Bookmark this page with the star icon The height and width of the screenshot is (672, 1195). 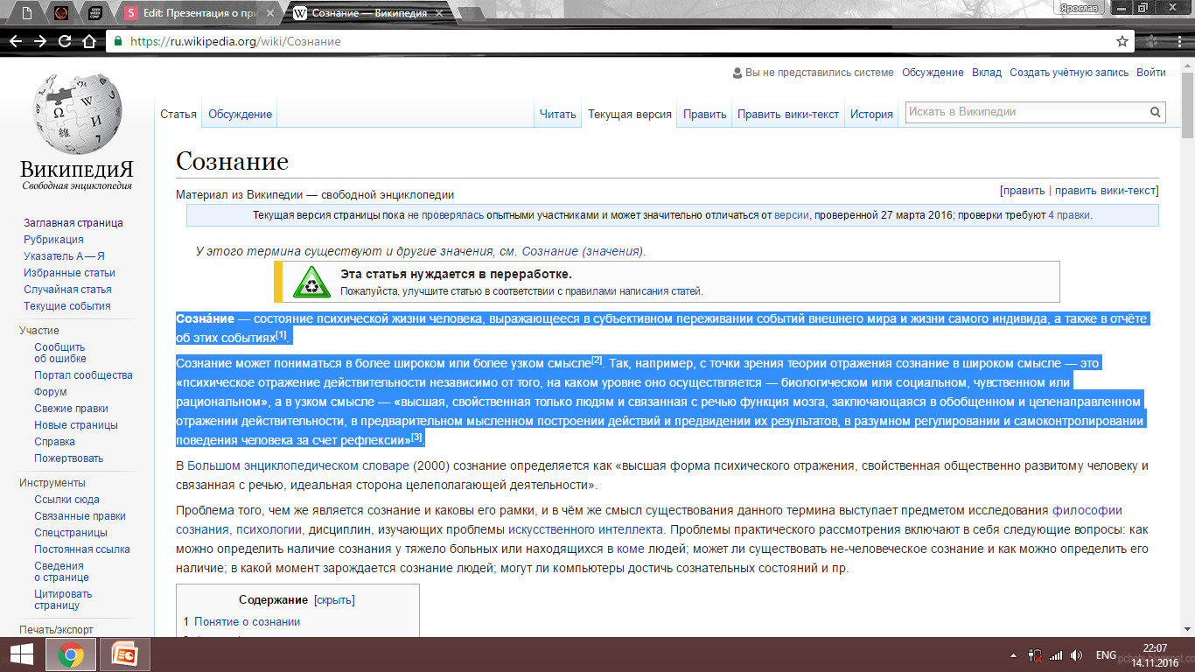[1122, 41]
